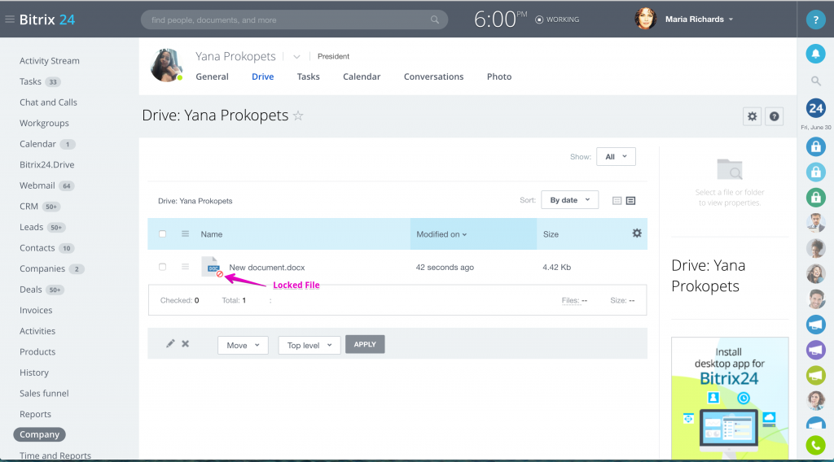Expand the chevron next to Yana Prokopets name
The image size is (834, 462).
pyautogui.click(x=296, y=56)
